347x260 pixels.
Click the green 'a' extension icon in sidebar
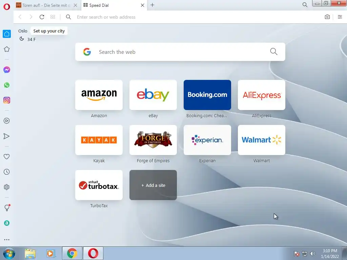[7, 223]
